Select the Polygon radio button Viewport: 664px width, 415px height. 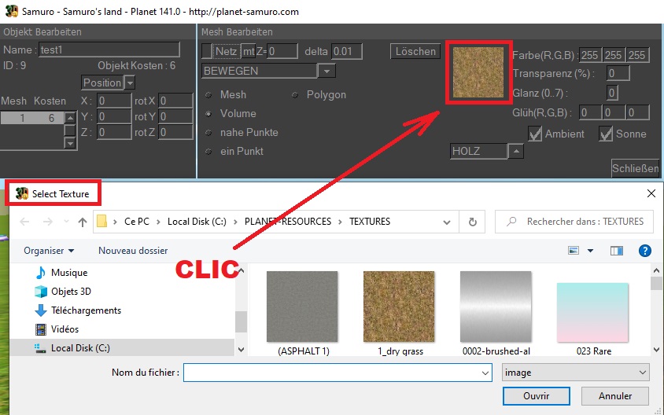click(x=295, y=95)
